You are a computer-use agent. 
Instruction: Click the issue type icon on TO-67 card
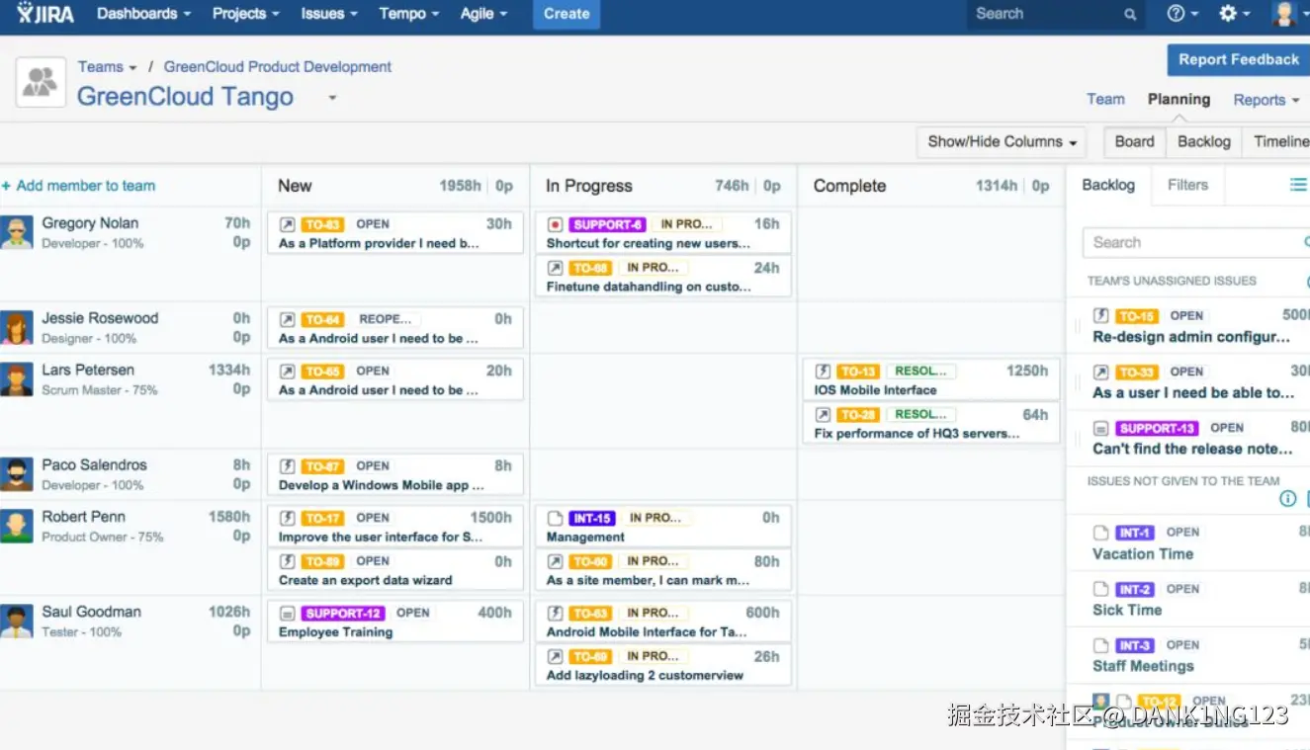pos(287,466)
